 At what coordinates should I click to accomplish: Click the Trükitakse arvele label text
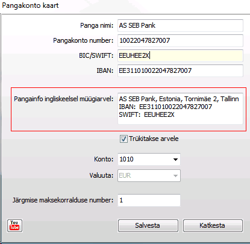click(x=154, y=139)
